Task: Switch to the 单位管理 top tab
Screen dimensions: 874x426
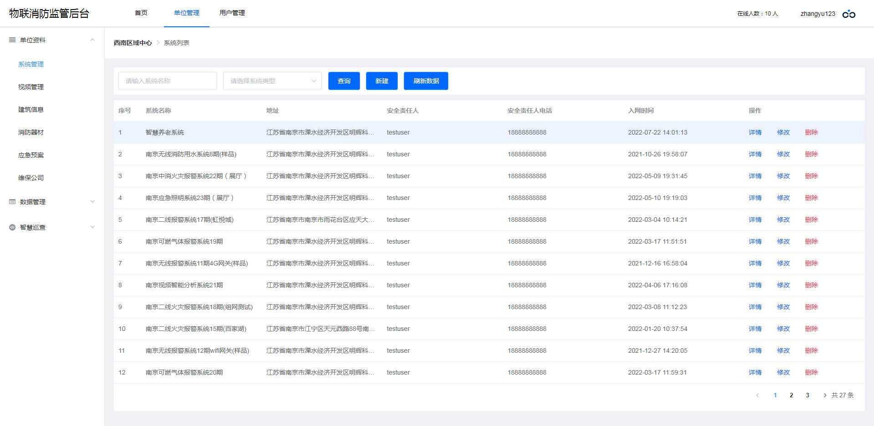Action: click(187, 13)
